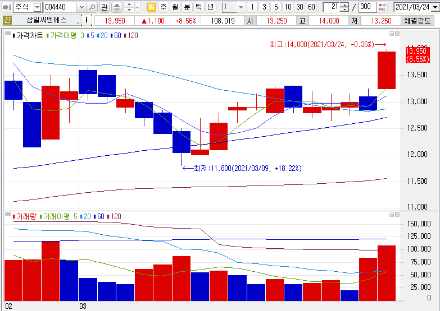The image size is (440, 311).
Task: Select the 일 daily chart period
Action: [x=152, y=7]
